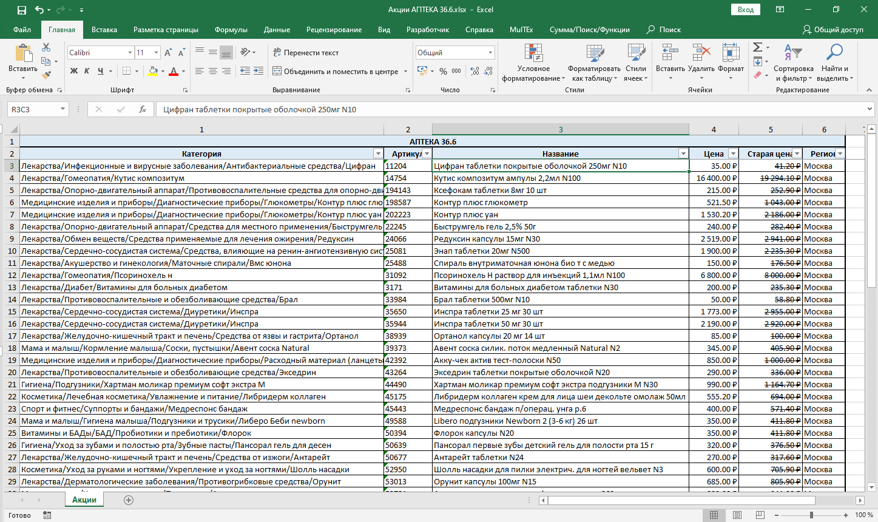Switch to the Вставка tab
Image resolution: width=878 pixels, height=522 pixels.
[x=104, y=30]
